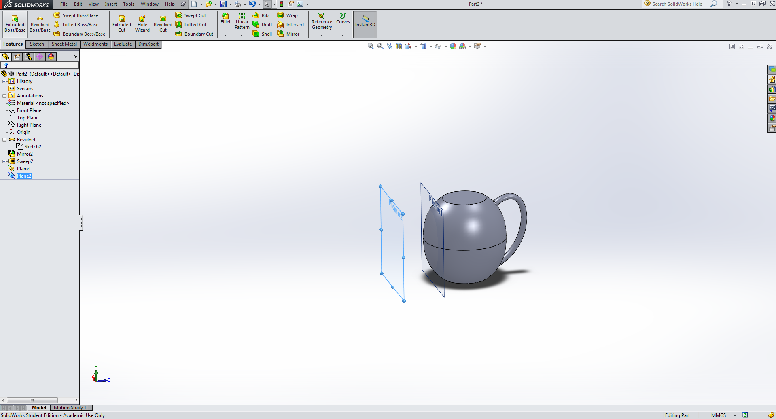
Task: Open the Reference Geometry dropdown arrow
Action: click(x=322, y=35)
